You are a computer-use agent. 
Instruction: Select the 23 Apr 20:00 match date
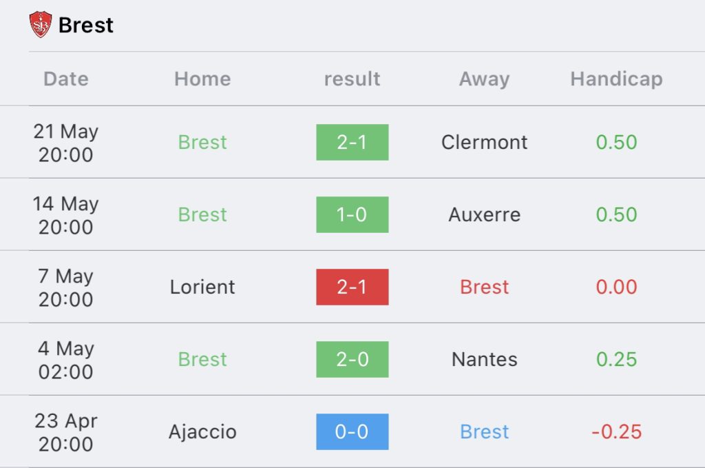65,432
